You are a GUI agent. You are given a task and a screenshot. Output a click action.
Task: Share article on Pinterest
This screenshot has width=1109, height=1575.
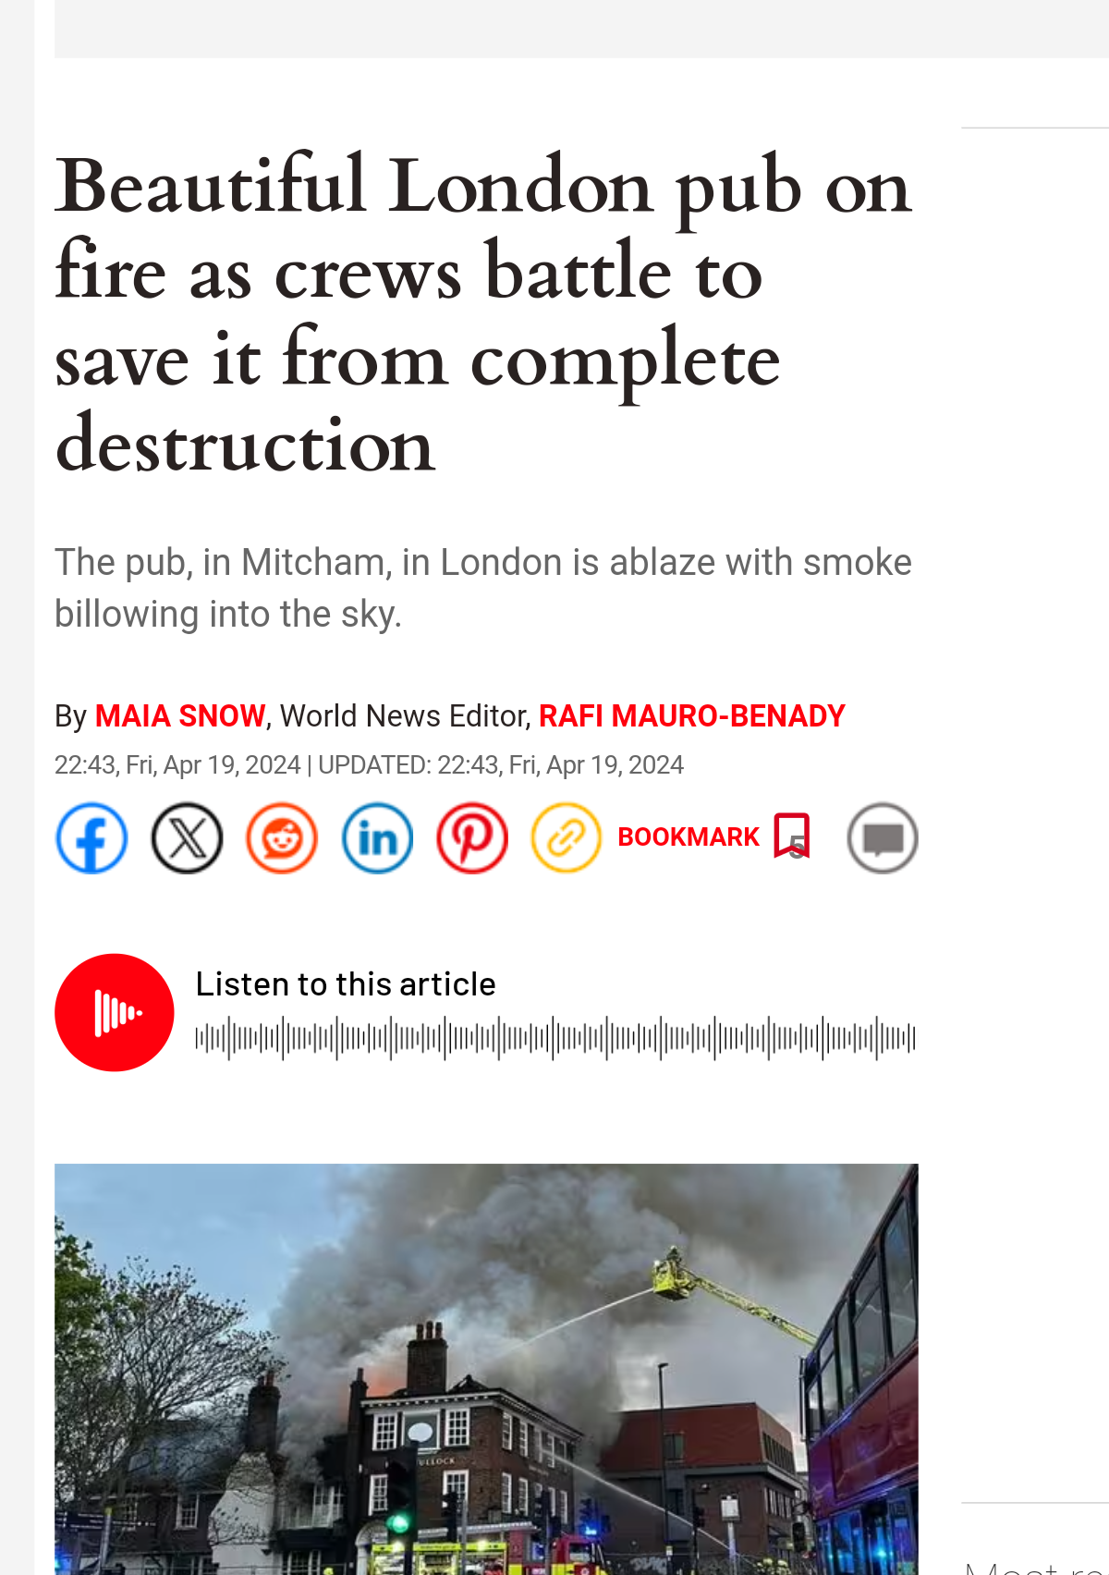click(472, 838)
